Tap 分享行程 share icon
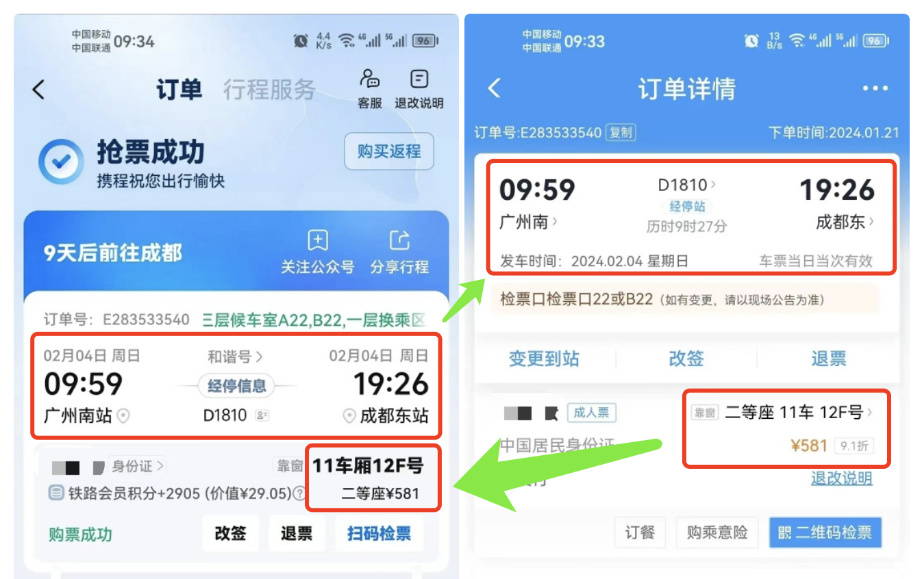Image resolution: width=922 pixels, height=579 pixels. point(399,252)
